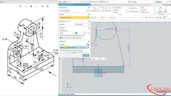Select the Line sketch tool

coord(99,9)
